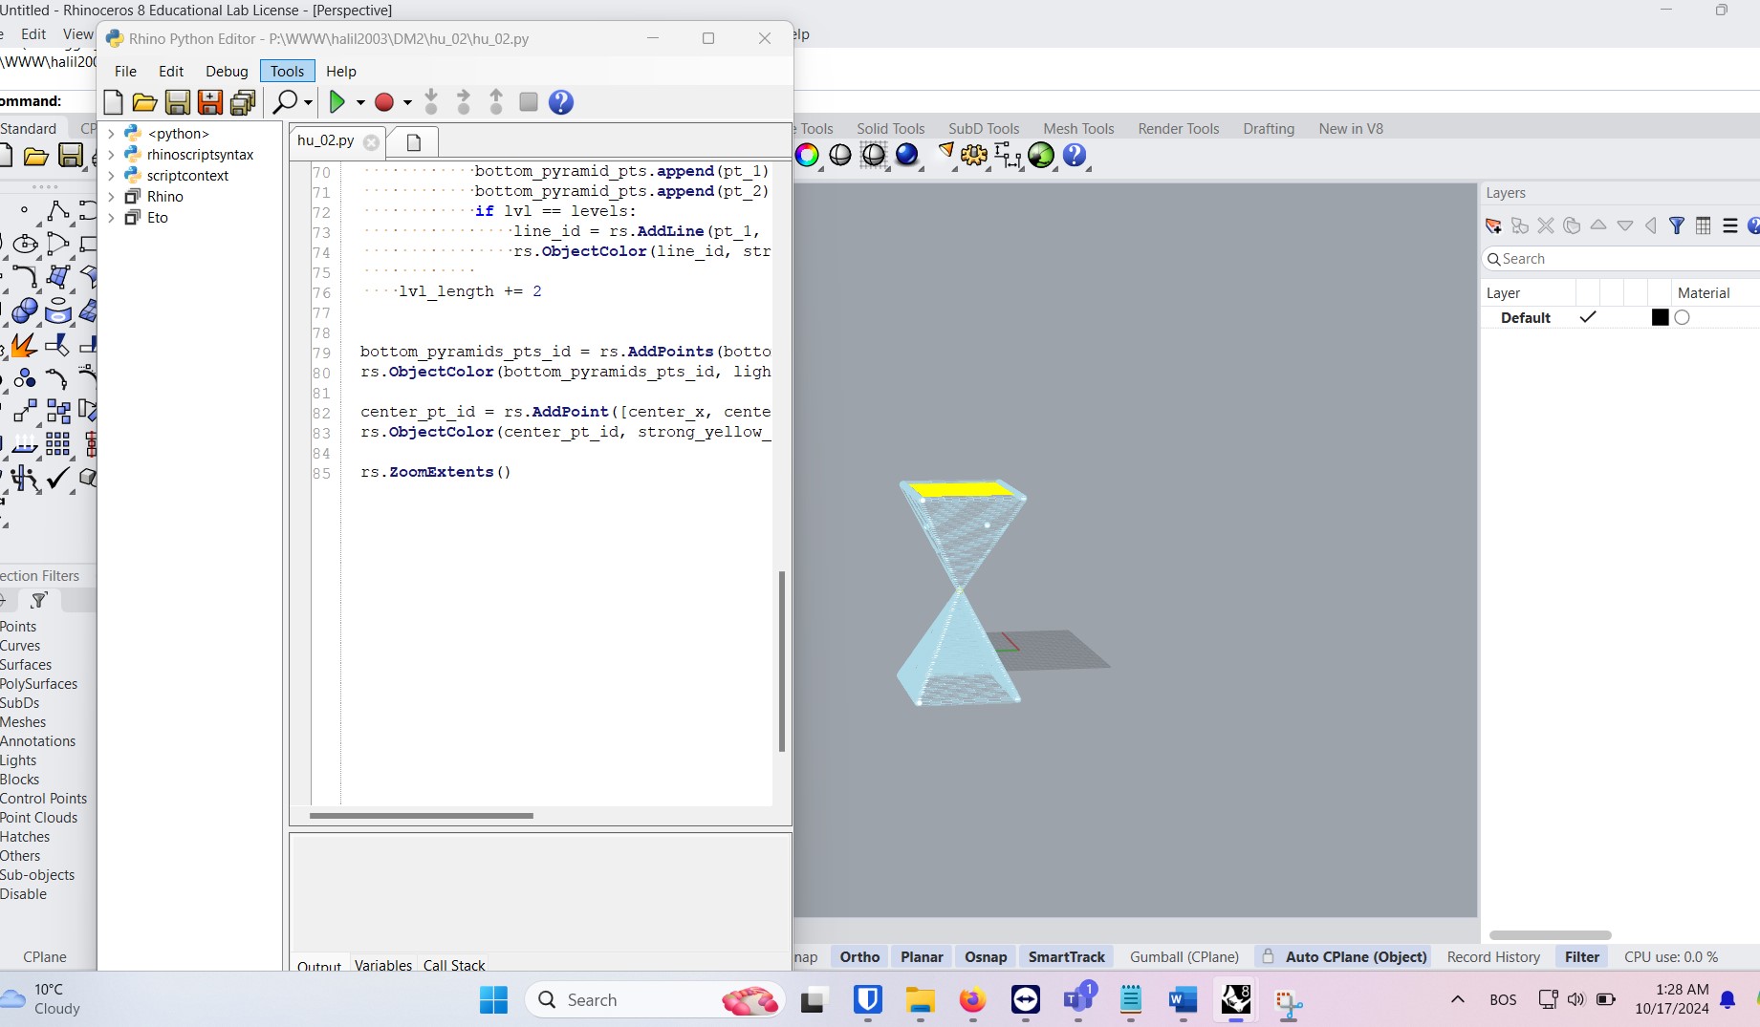Screen dimensions: 1760x1027
Task: Open the gear settings tool in Rhino toolbar
Action: coord(972,155)
